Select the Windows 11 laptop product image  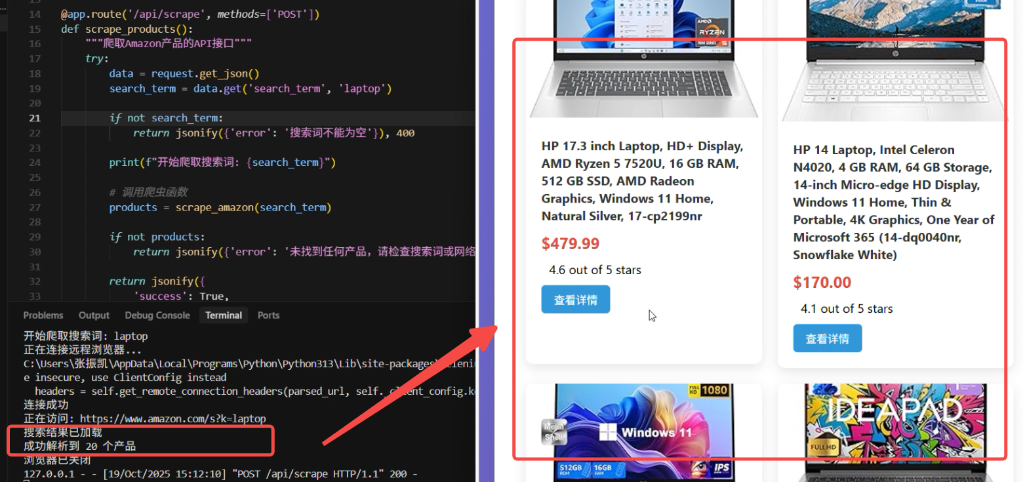coord(644,432)
